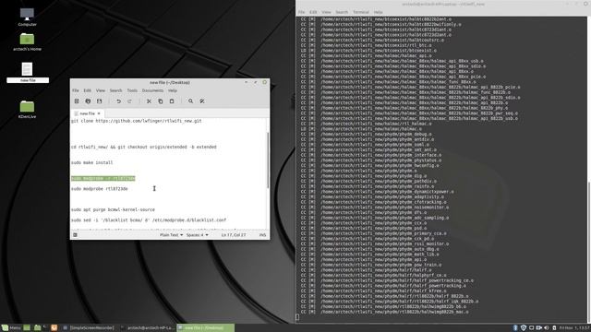Click the cut scissors icon in toolbar
The height and width of the screenshot is (332, 591).
149,101
